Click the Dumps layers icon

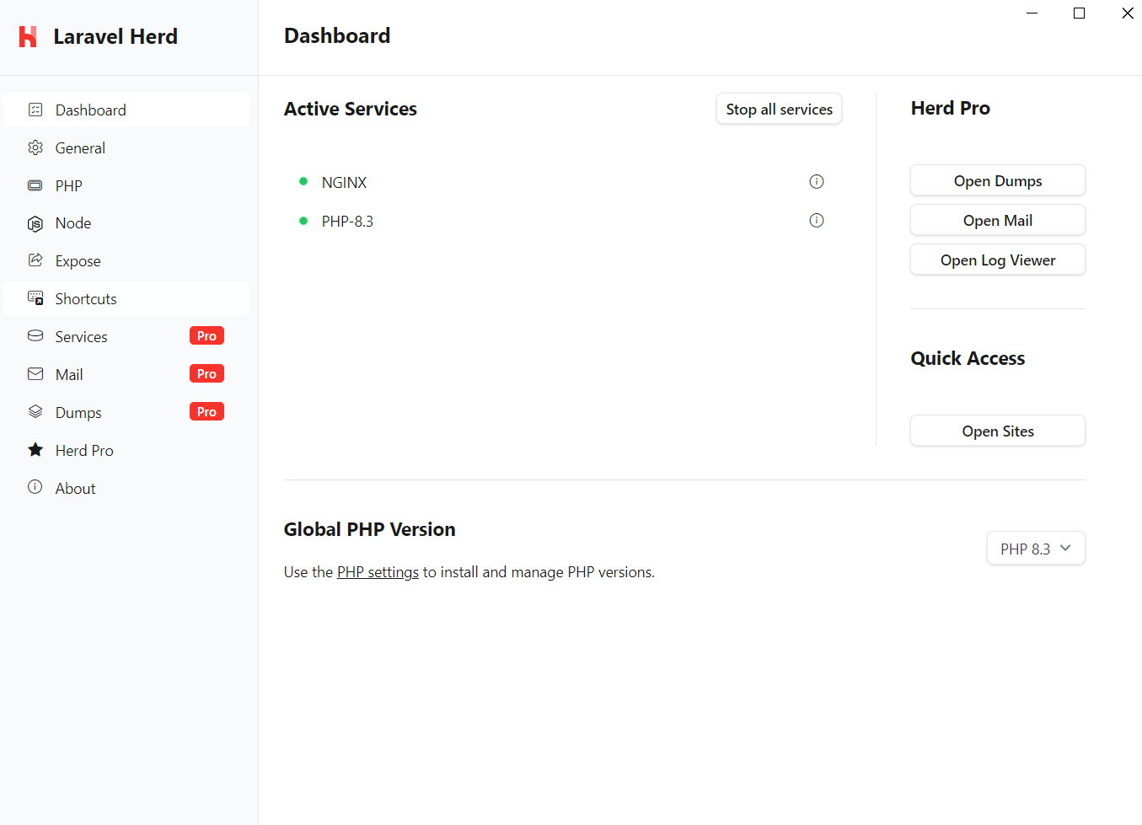click(x=35, y=412)
